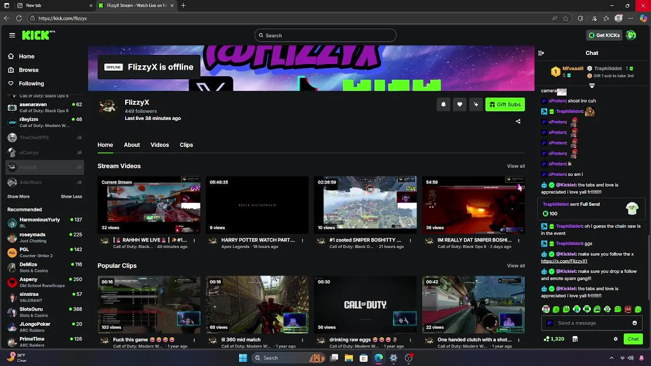Screen dimensions: 651x366
Task: Click the green Chat send button
Action: [633, 339]
